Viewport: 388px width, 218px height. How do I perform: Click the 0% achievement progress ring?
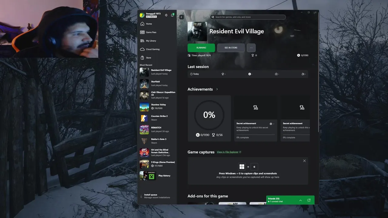point(209,115)
